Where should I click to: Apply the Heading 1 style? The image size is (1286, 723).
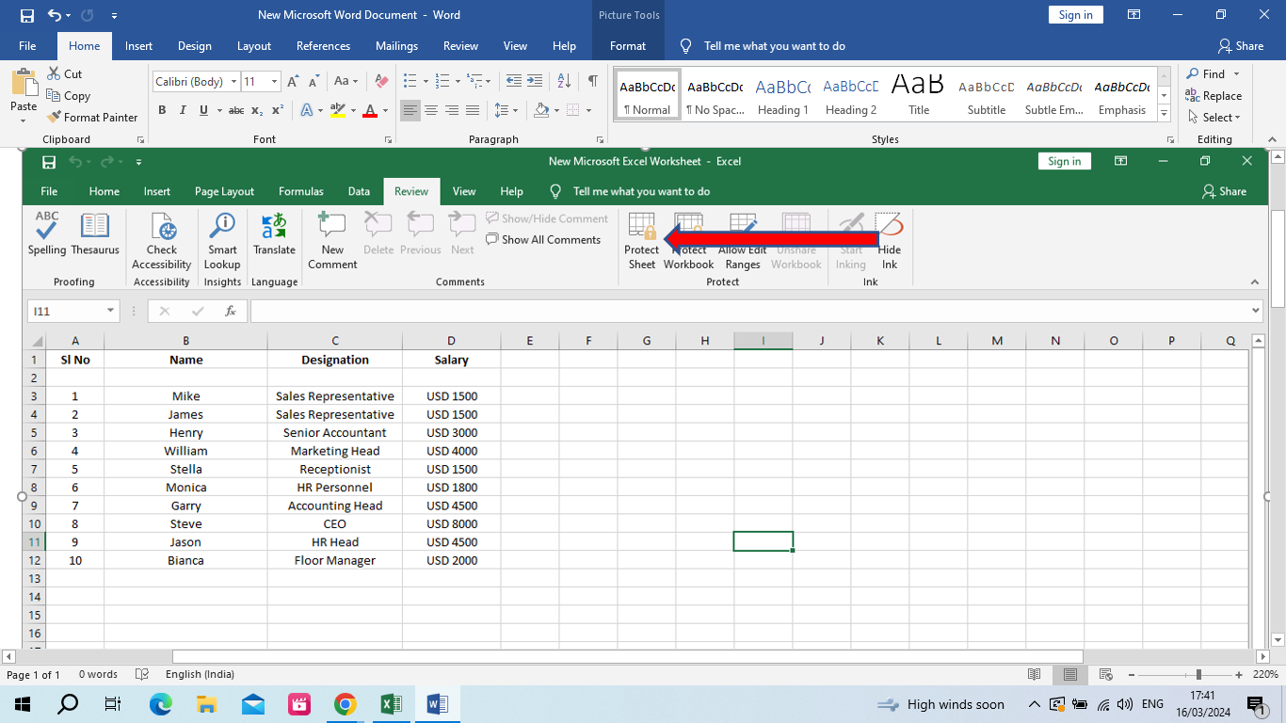[783, 97]
